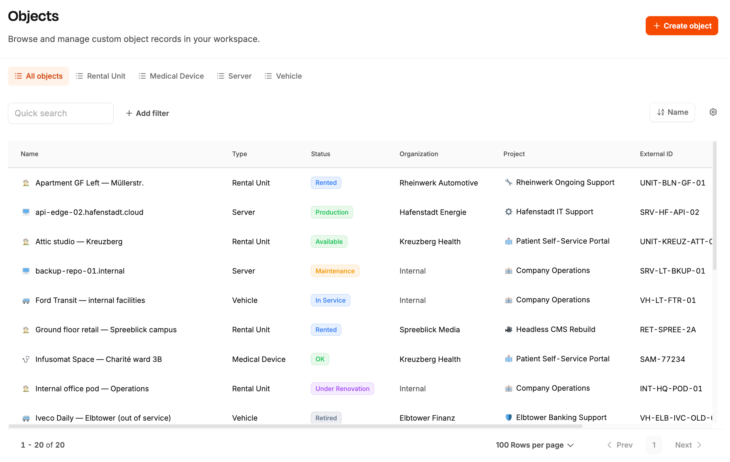The width and height of the screenshot is (730, 462).
Task: Click the gear icon beside Hafenstadt IT Support
Action: point(508,211)
